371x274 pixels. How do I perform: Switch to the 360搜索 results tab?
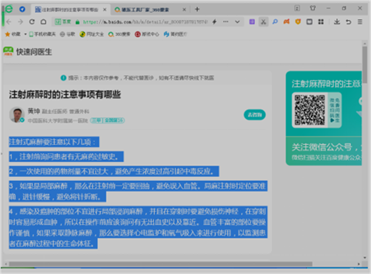[145, 10]
